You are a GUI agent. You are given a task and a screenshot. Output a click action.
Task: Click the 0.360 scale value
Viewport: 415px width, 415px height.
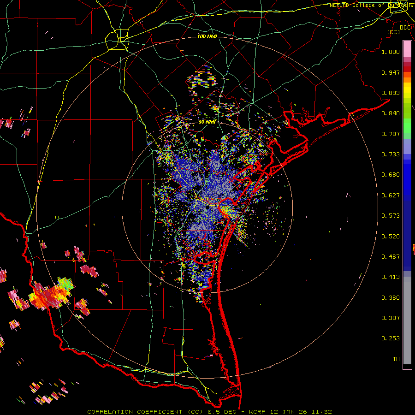[x=391, y=298]
